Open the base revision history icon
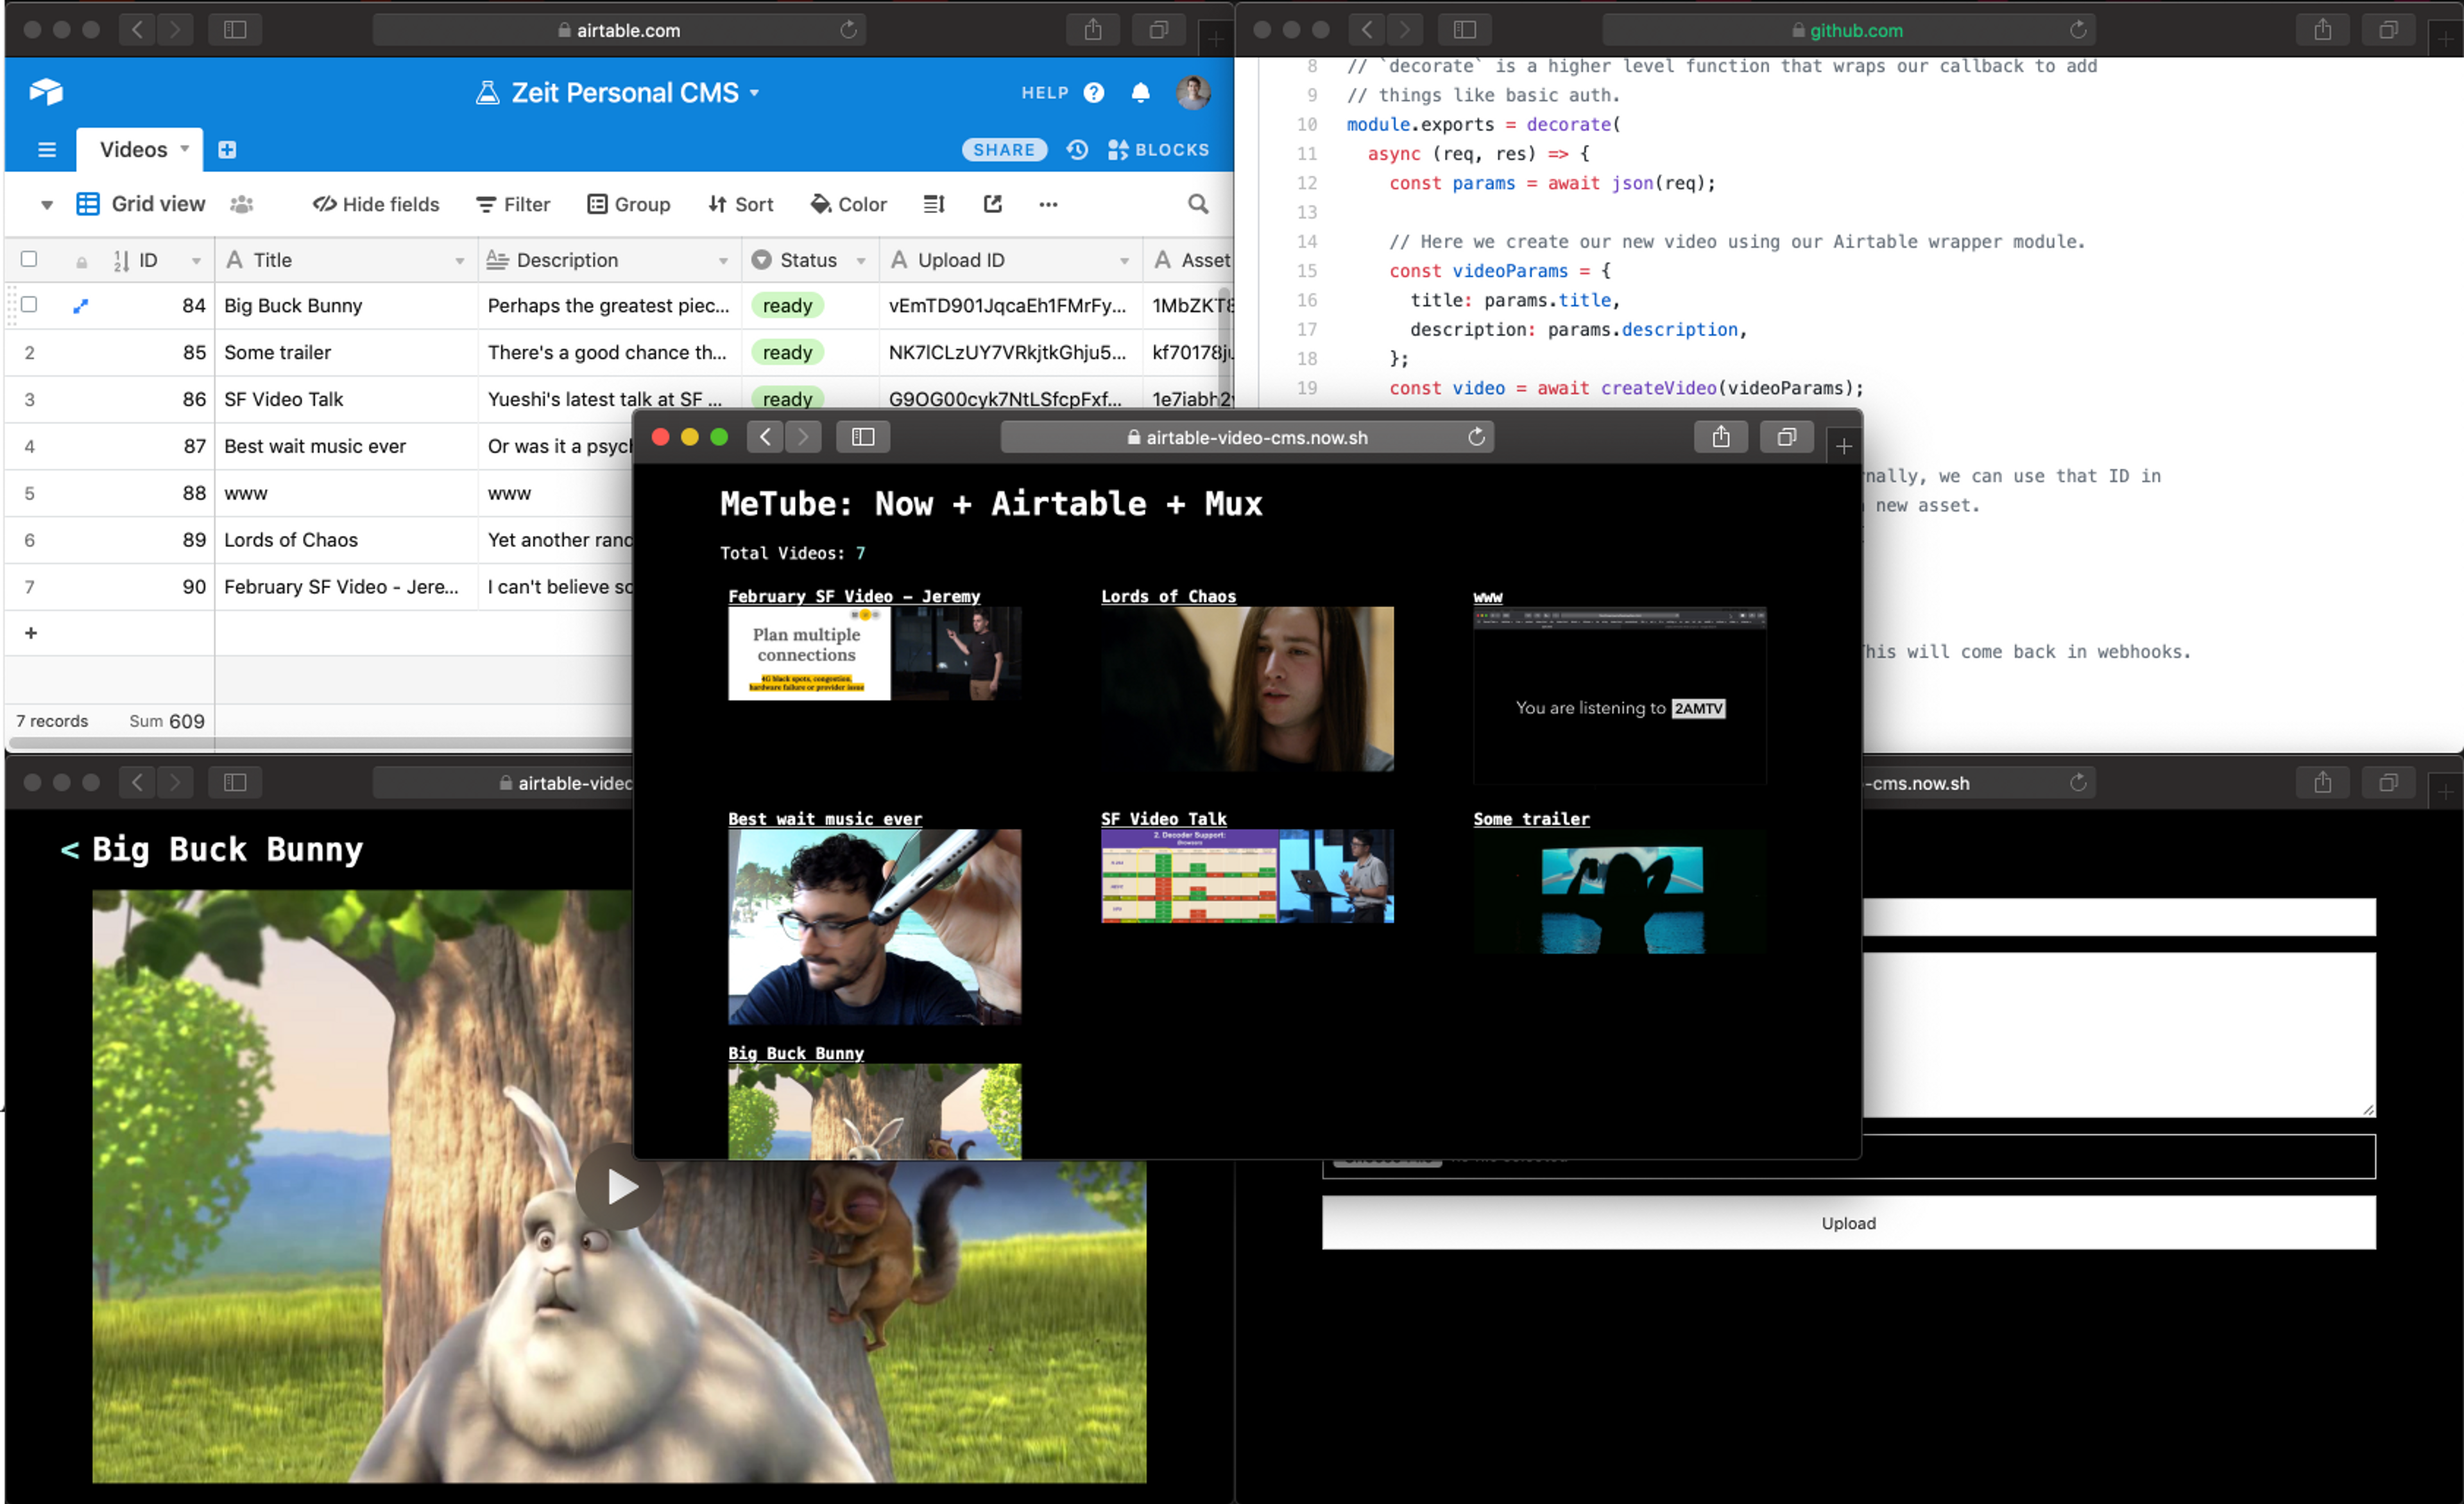 pyautogui.click(x=1077, y=150)
